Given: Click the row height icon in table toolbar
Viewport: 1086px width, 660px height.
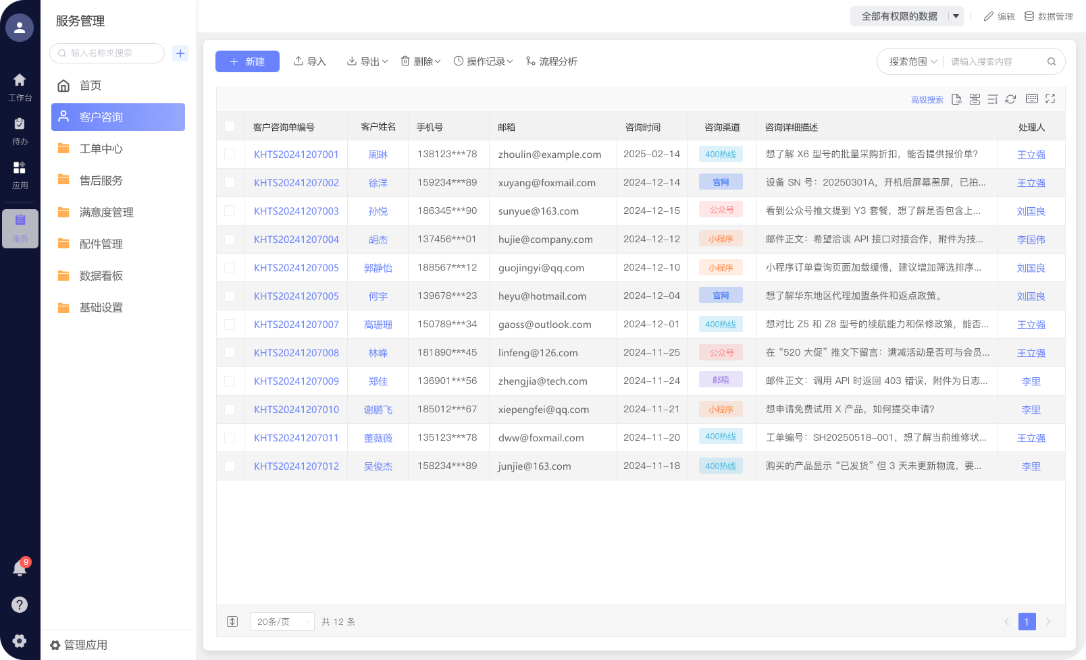Looking at the screenshot, I should click(x=992, y=99).
